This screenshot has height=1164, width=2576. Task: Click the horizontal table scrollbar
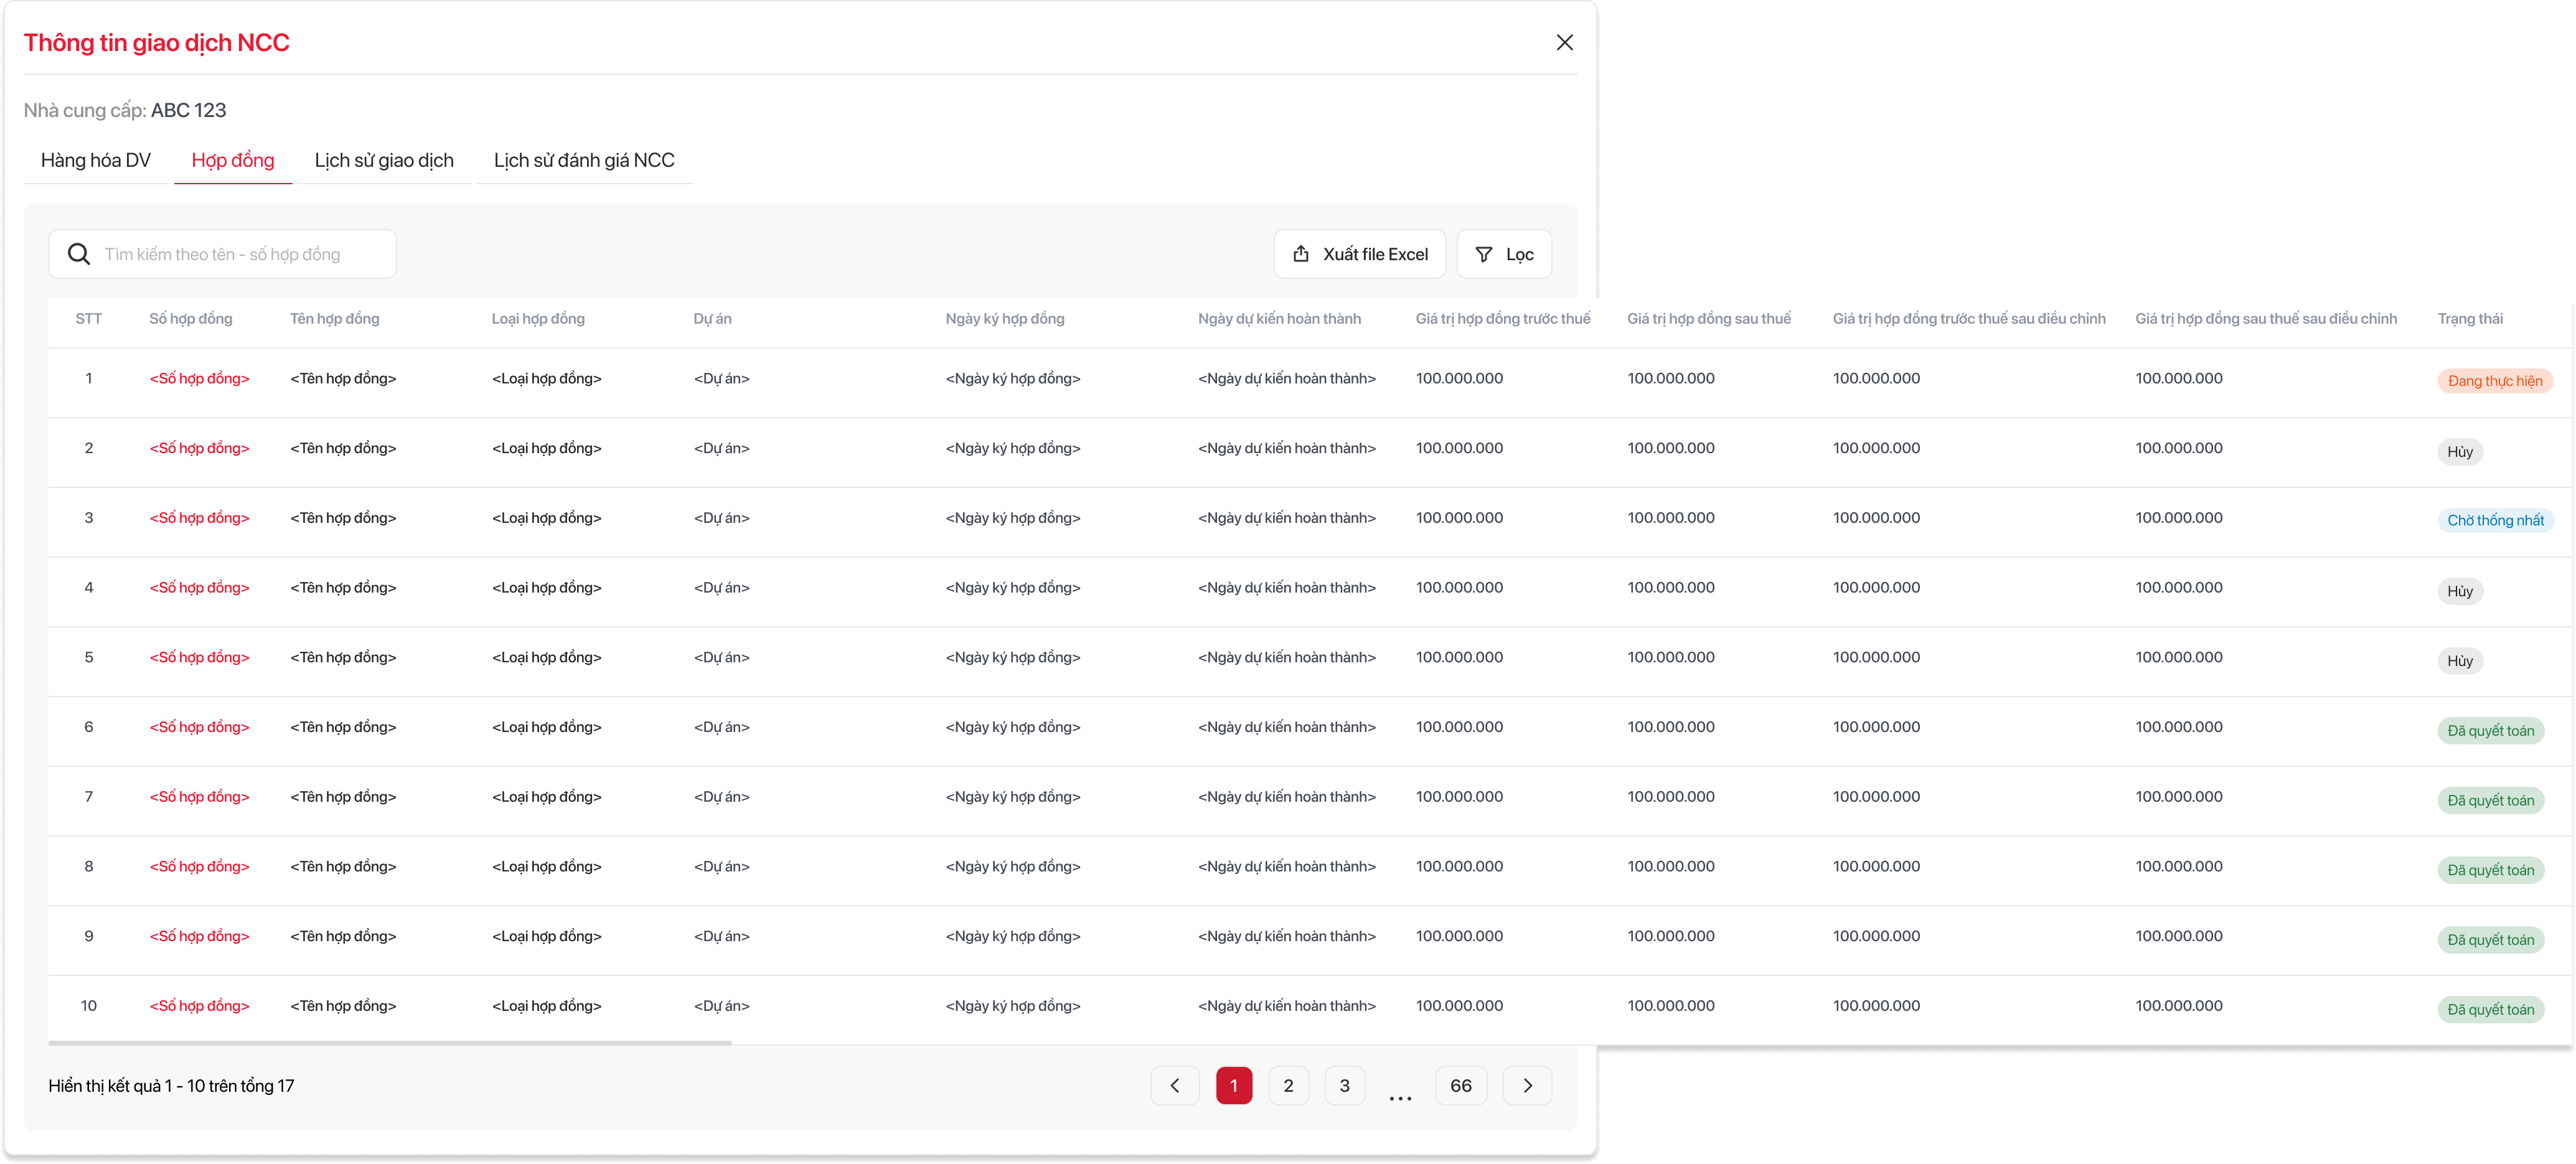coord(390,1042)
